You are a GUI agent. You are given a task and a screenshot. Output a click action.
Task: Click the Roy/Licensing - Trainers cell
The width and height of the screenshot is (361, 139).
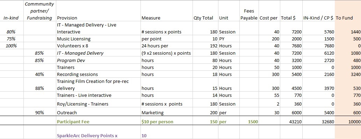(98, 104)
